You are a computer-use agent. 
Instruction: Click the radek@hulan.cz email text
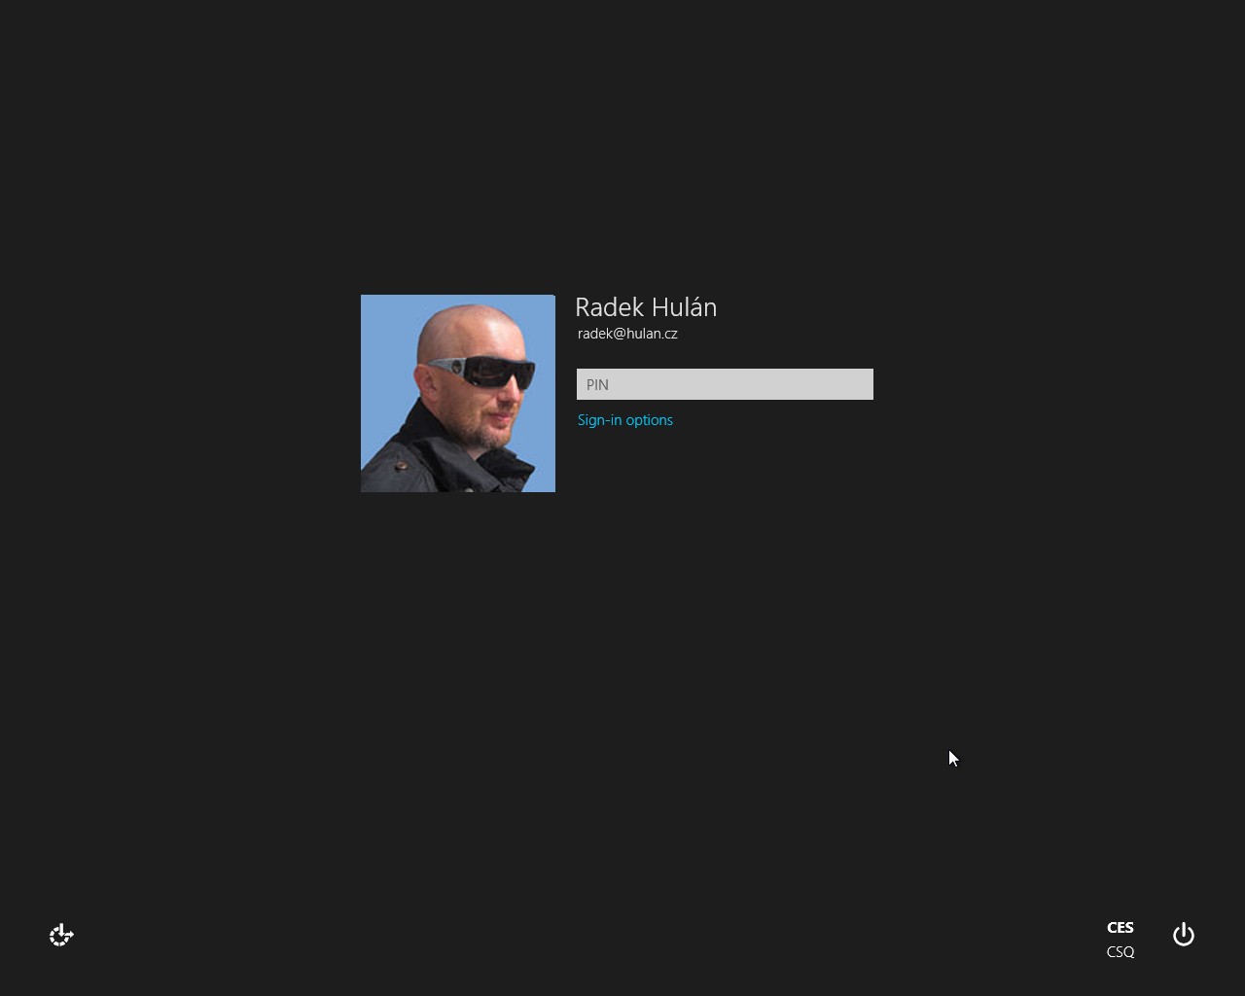click(627, 334)
